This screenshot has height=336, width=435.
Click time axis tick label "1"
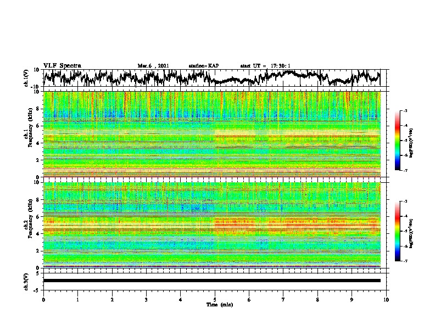click(x=77, y=300)
